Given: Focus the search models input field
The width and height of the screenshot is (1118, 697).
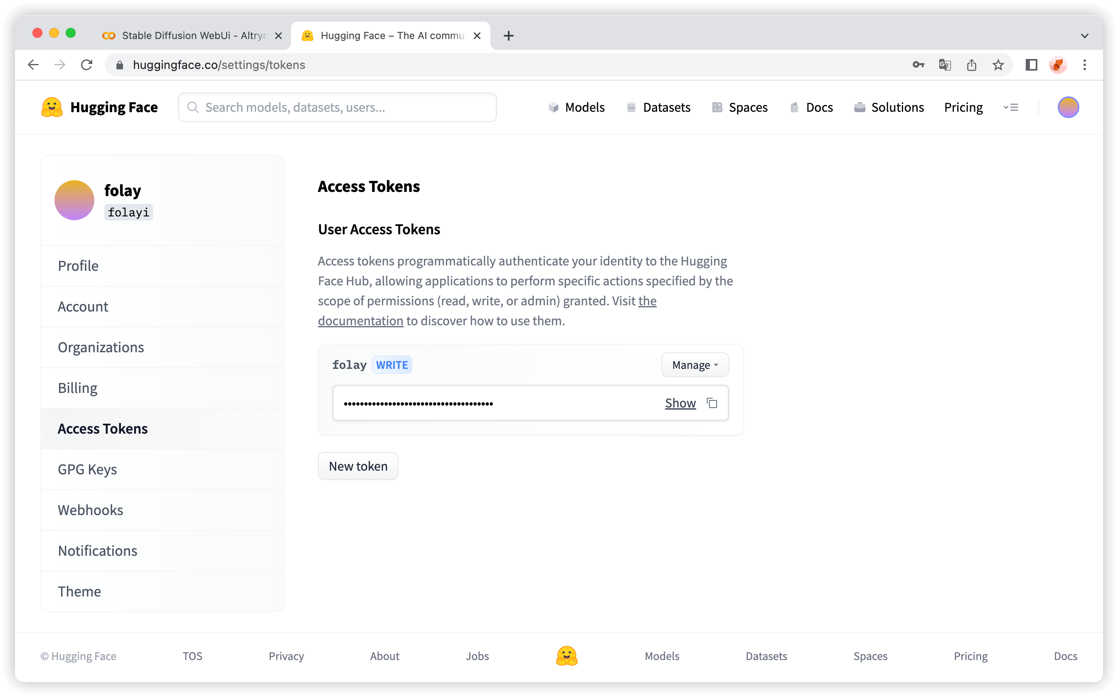Looking at the screenshot, I should click(337, 108).
